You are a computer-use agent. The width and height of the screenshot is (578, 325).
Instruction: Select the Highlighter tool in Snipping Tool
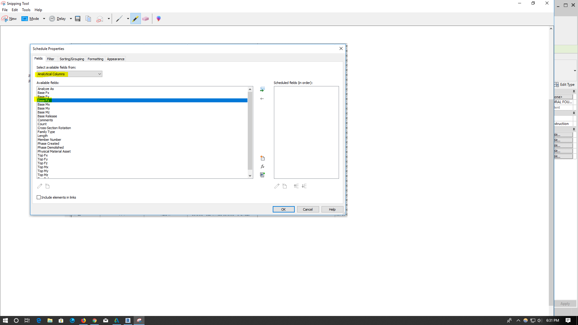(x=135, y=18)
